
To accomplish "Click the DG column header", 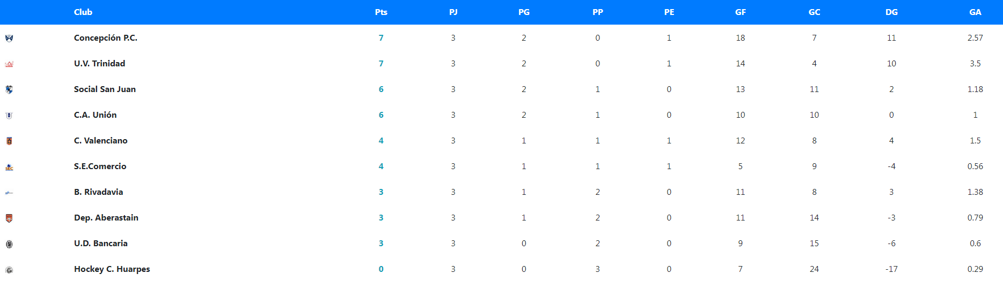I will click(x=891, y=12).
